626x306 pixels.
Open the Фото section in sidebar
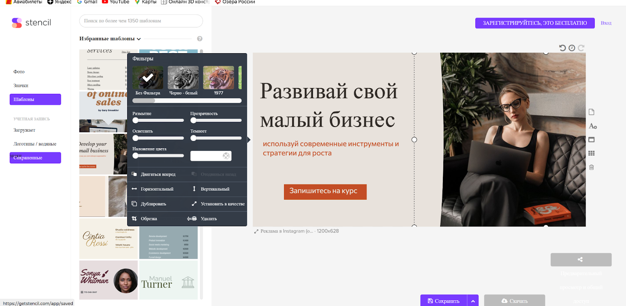pyautogui.click(x=19, y=72)
